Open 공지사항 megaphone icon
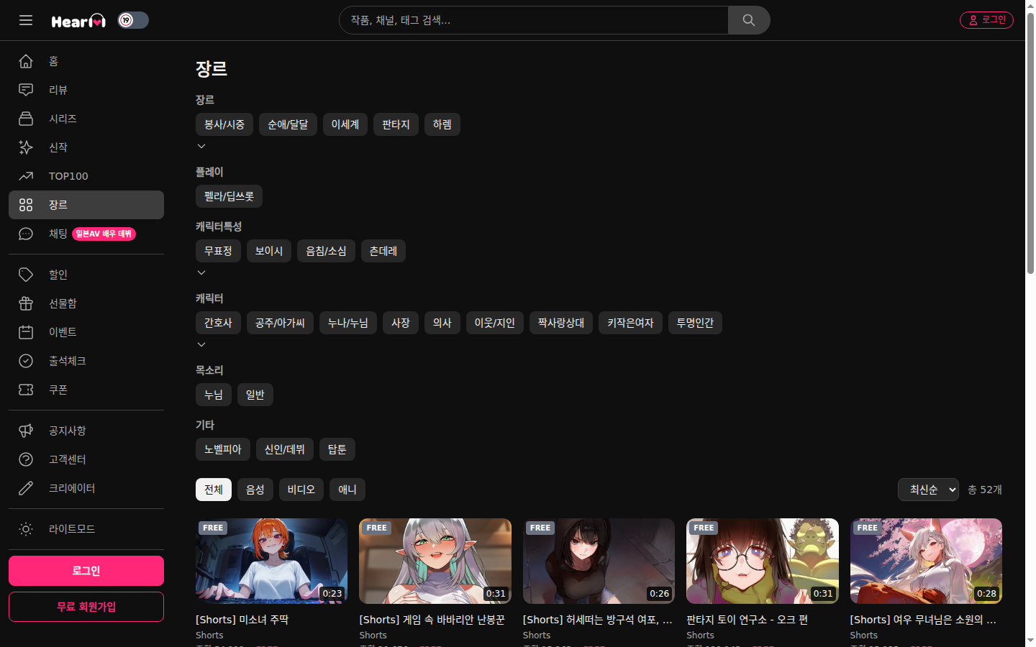Screen dimensions: 1036x647 pyautogui.click(x=26, y=431)
